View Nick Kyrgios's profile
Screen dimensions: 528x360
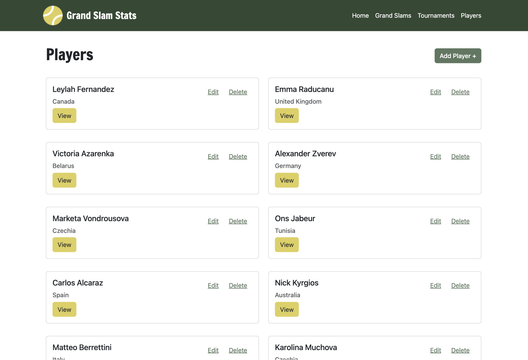287,309
